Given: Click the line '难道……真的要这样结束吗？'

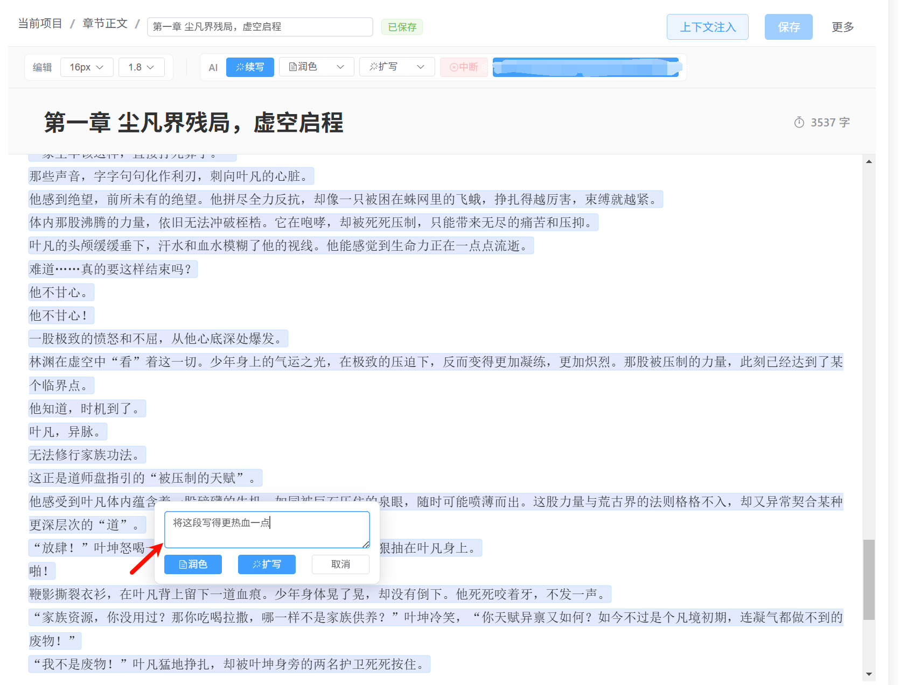Looking at the screenshot, I should (113, 269).
